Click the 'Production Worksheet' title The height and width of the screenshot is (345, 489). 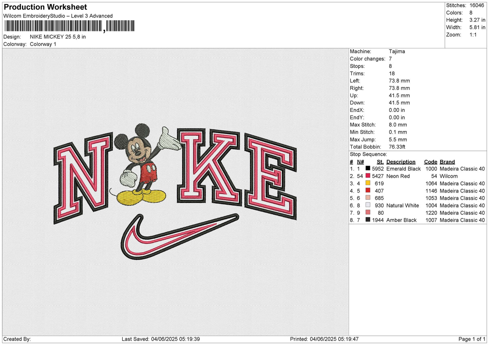click(x=45, y=7)
